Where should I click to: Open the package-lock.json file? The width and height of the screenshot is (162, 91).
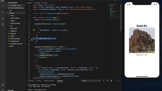click(x=15, y=44)
